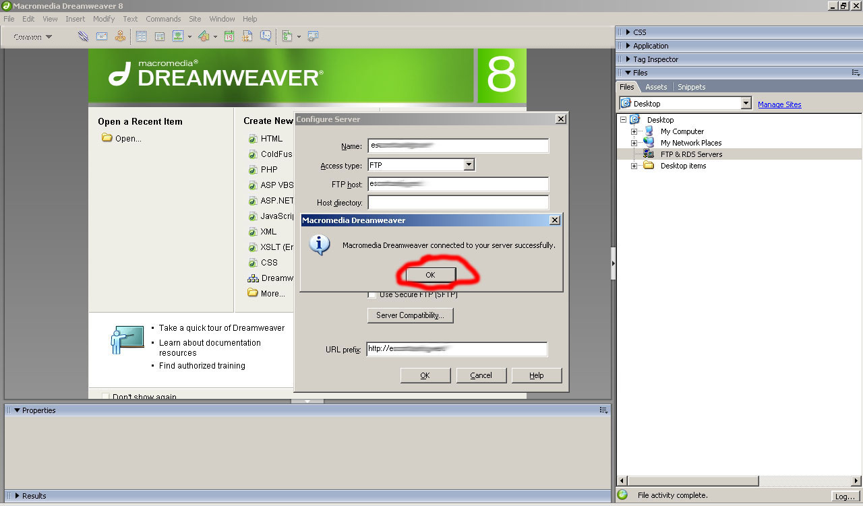
Task: Switch to the Snippets tab
Action: coord(692,87)
